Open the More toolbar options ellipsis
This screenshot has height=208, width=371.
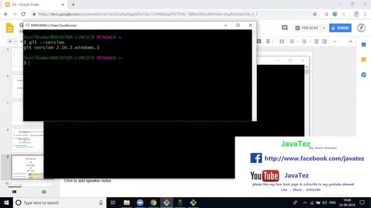click(334, 42)
